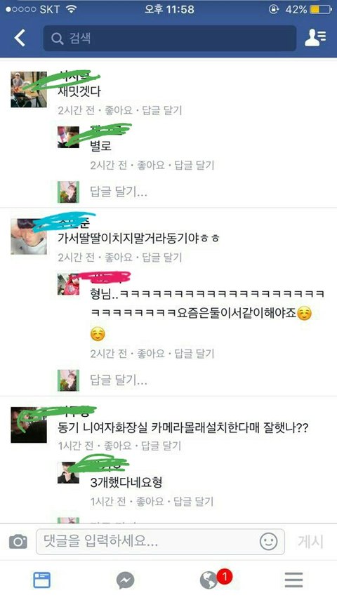Viewport: 337px width, 600px height.
Task: Tap 답글 달기... field under 별로 reply
Action: click(119, 192)
